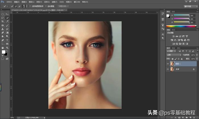
Task: Choose the Hand tool
Action: tap(3, 48)
